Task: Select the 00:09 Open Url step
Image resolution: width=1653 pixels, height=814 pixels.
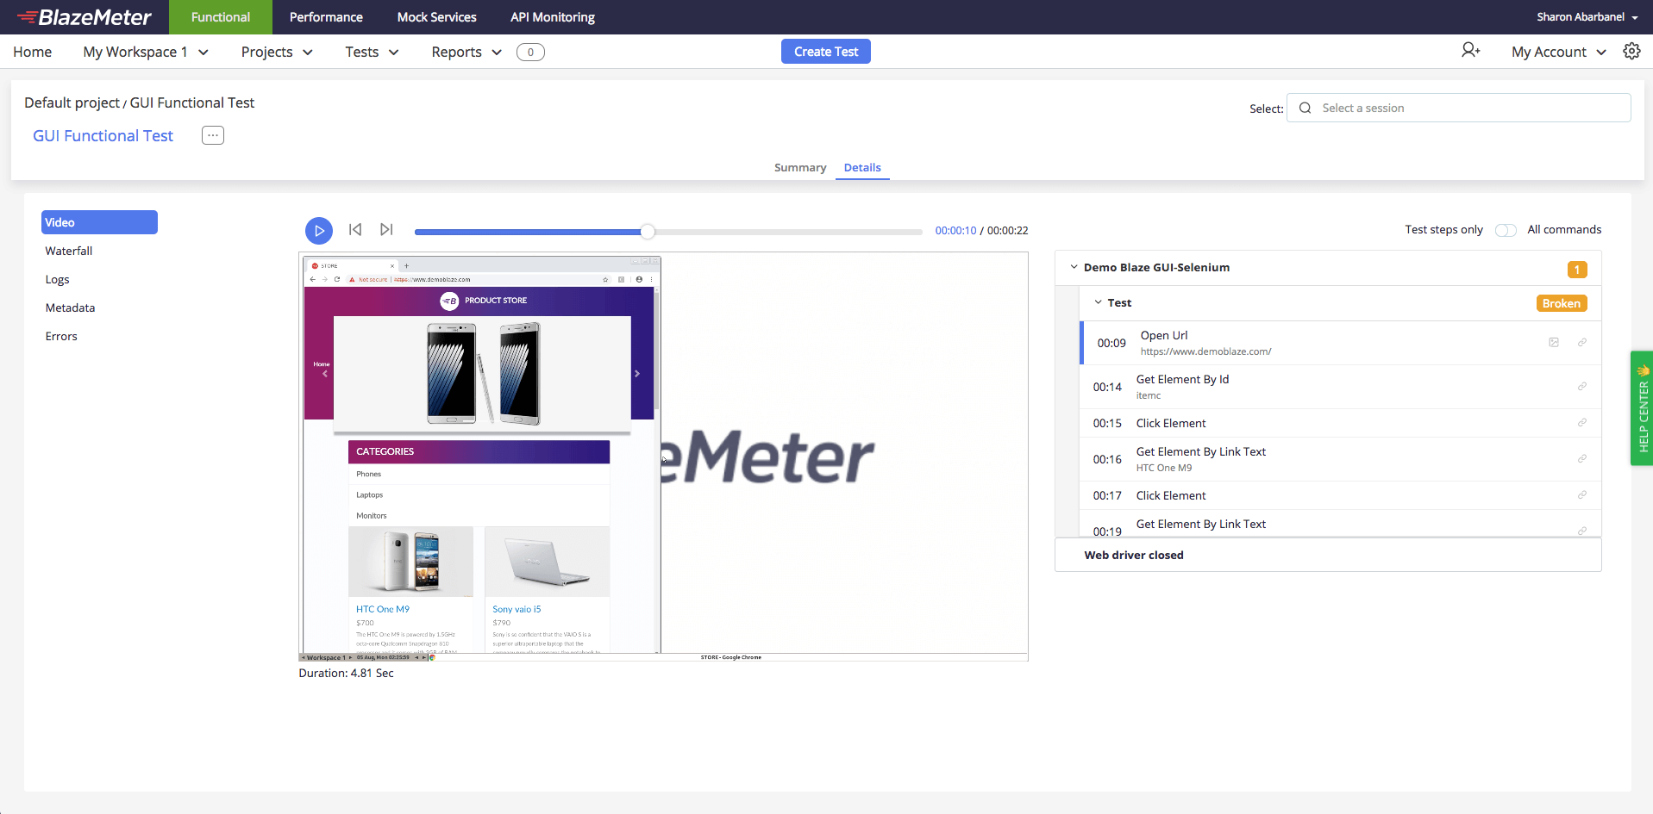Action: tap(1341, 343)
